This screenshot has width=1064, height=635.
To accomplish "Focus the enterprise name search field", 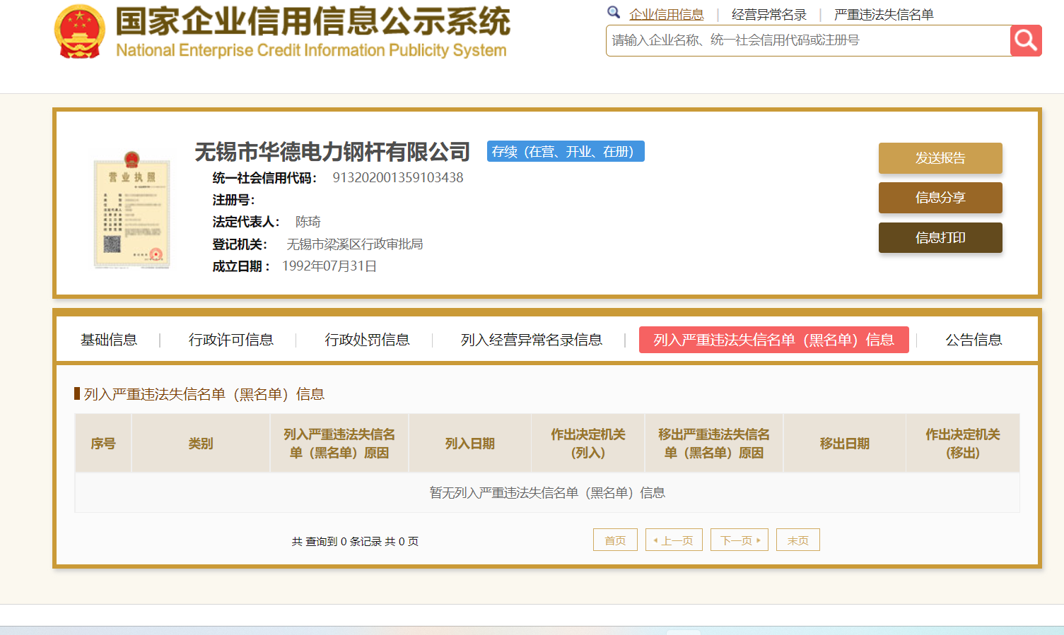I will [x=808, y=40].
